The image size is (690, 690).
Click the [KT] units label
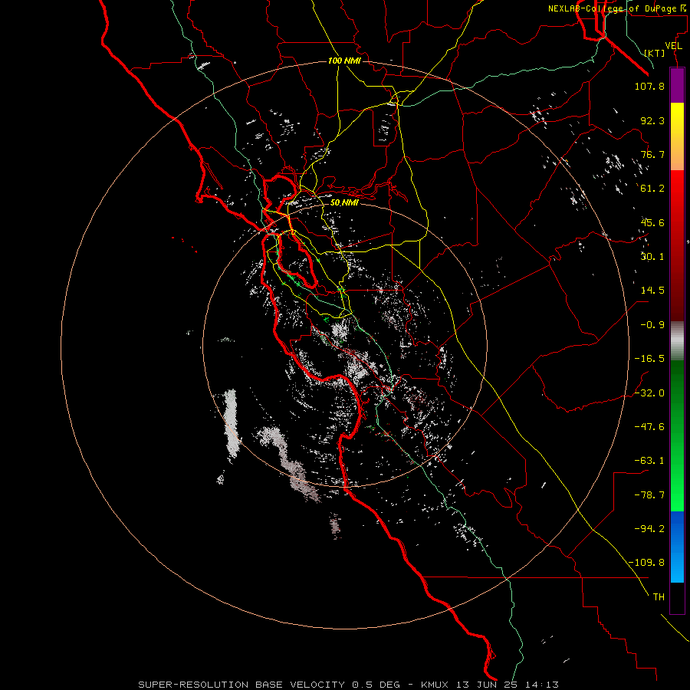(x=655, y=53)
